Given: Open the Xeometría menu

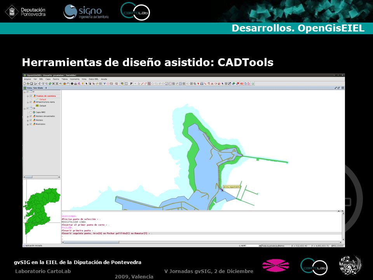Looking at the screenshot, I should pos(75,79).
